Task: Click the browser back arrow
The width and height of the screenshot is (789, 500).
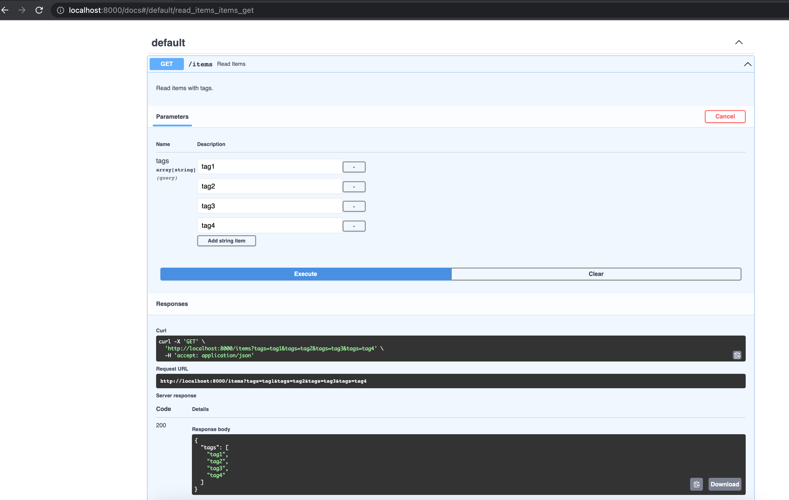Action: coord(5,10)
